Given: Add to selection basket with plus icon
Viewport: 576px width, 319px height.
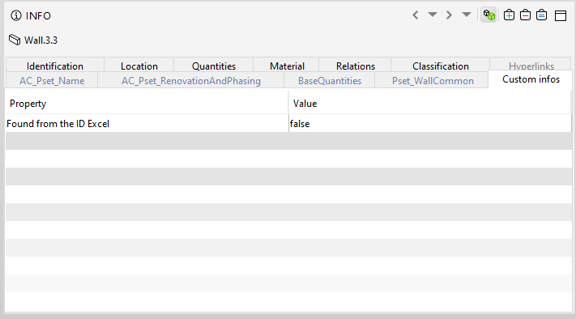Looking at the screenshot, I should [x=509, y=15].
